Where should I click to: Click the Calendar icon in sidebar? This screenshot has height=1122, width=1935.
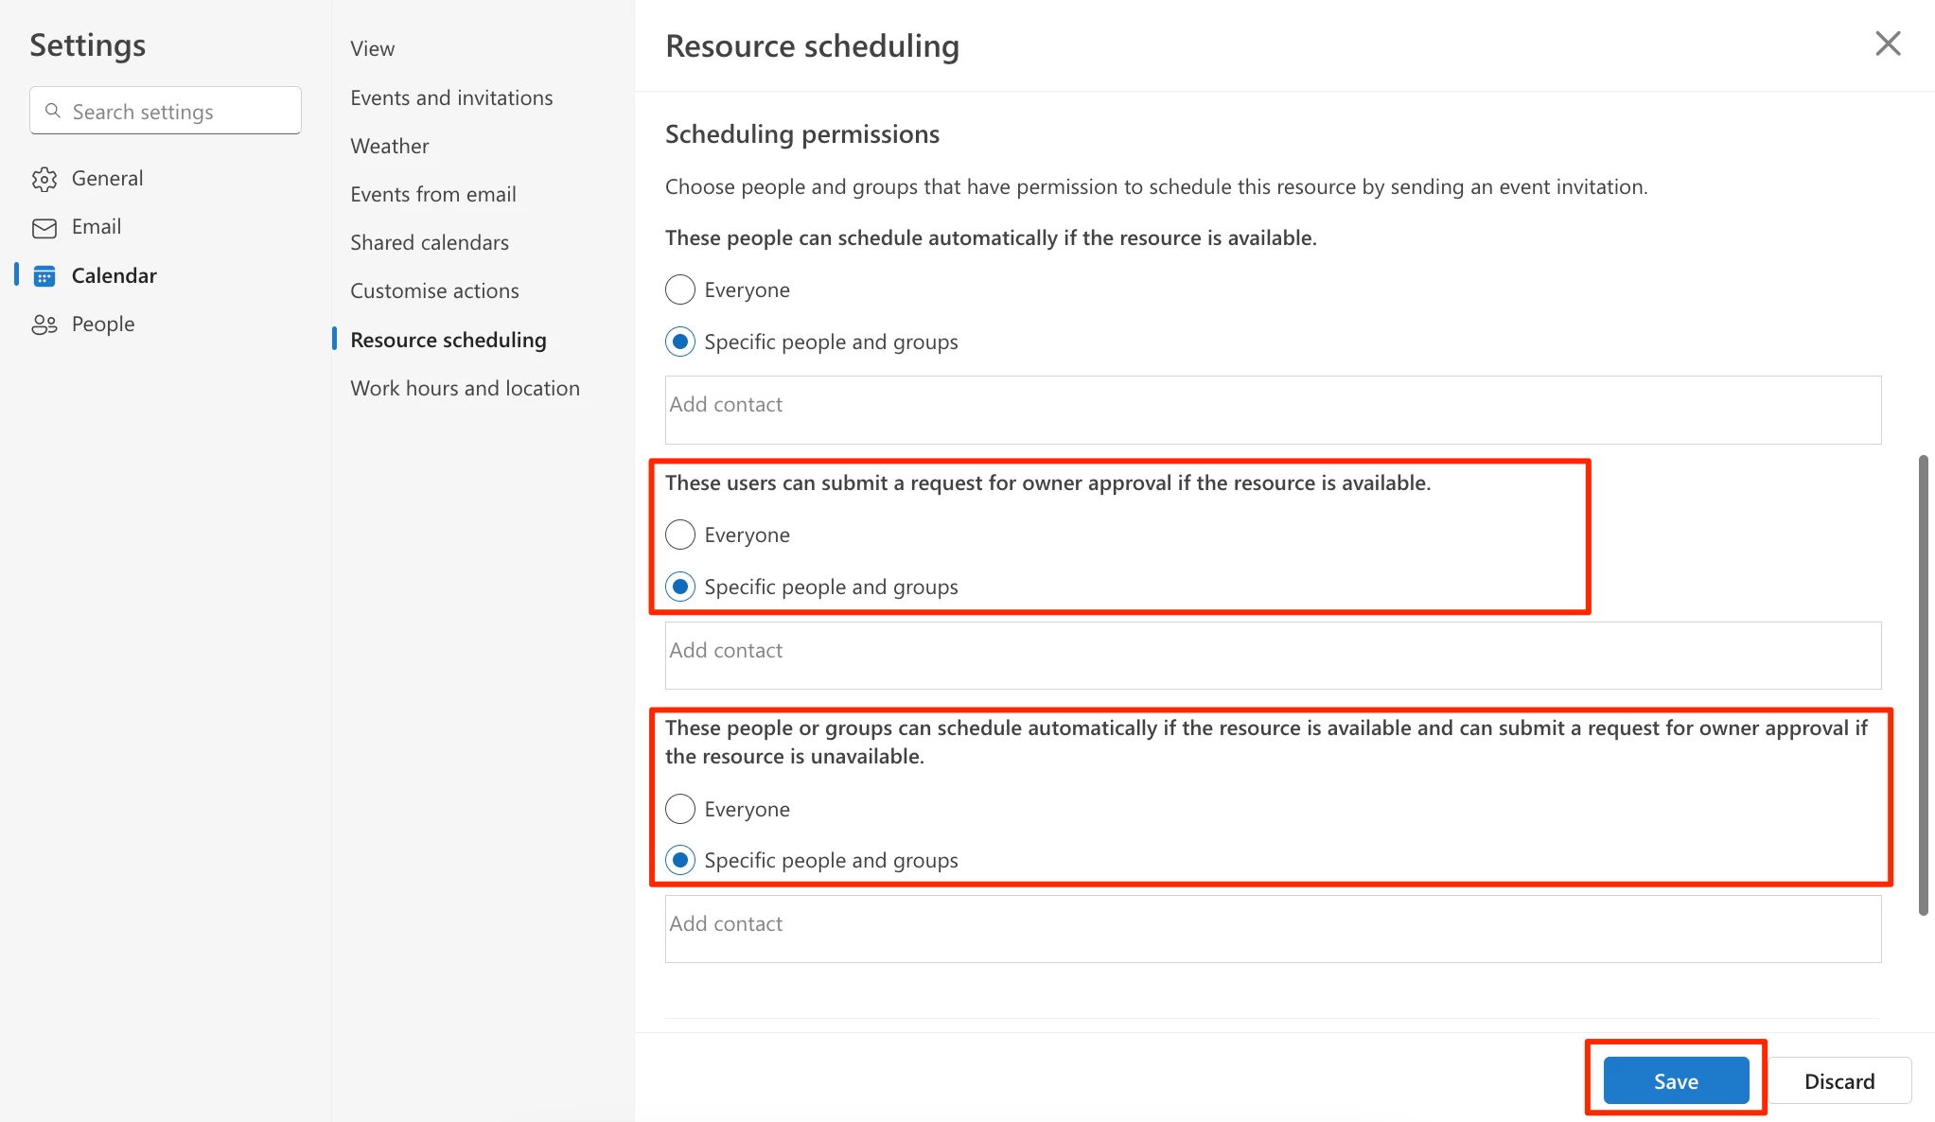(44, 276)
